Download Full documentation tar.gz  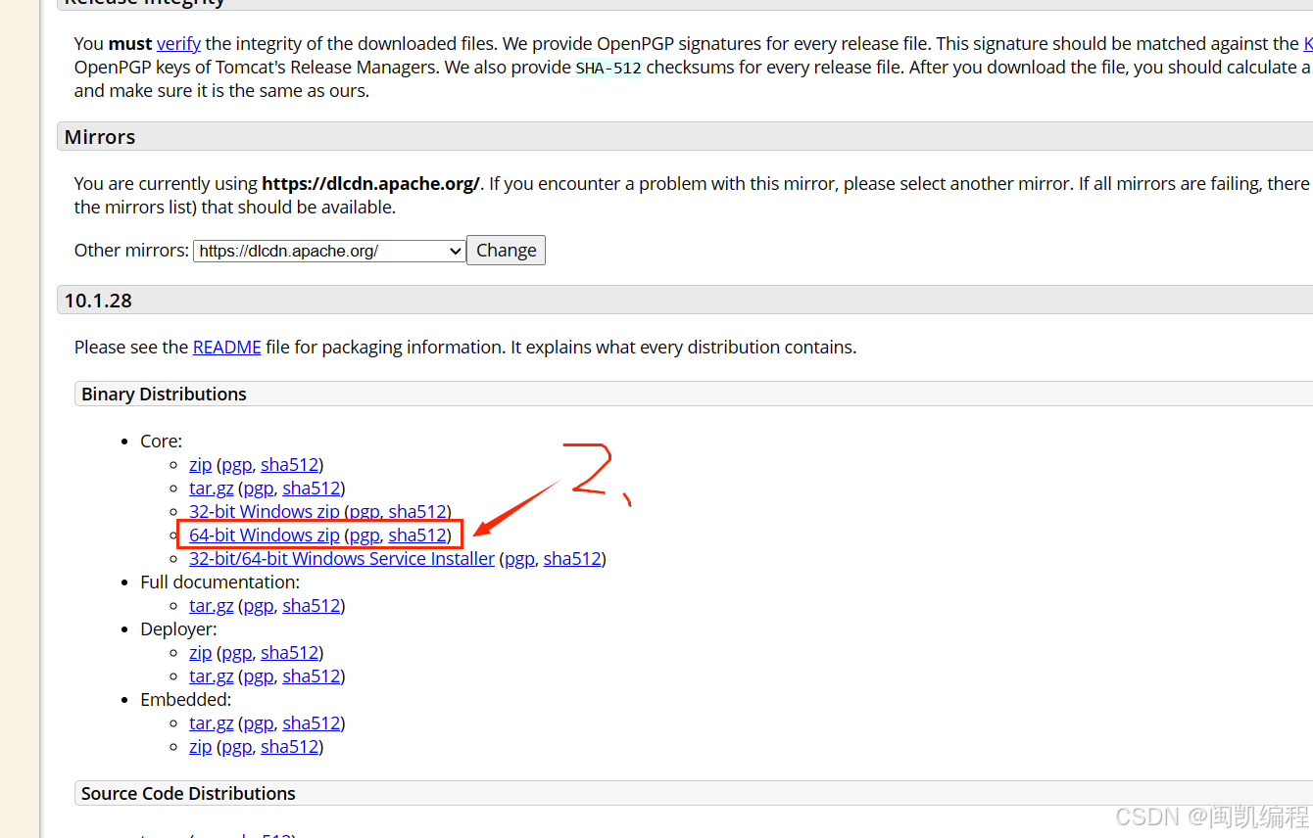pos(211,605)
